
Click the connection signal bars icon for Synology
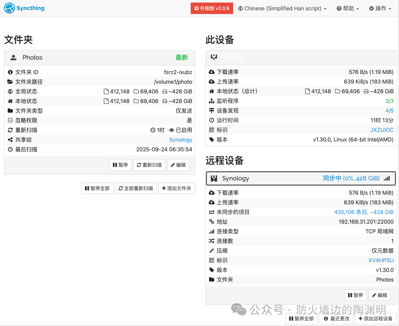[387, 178]
